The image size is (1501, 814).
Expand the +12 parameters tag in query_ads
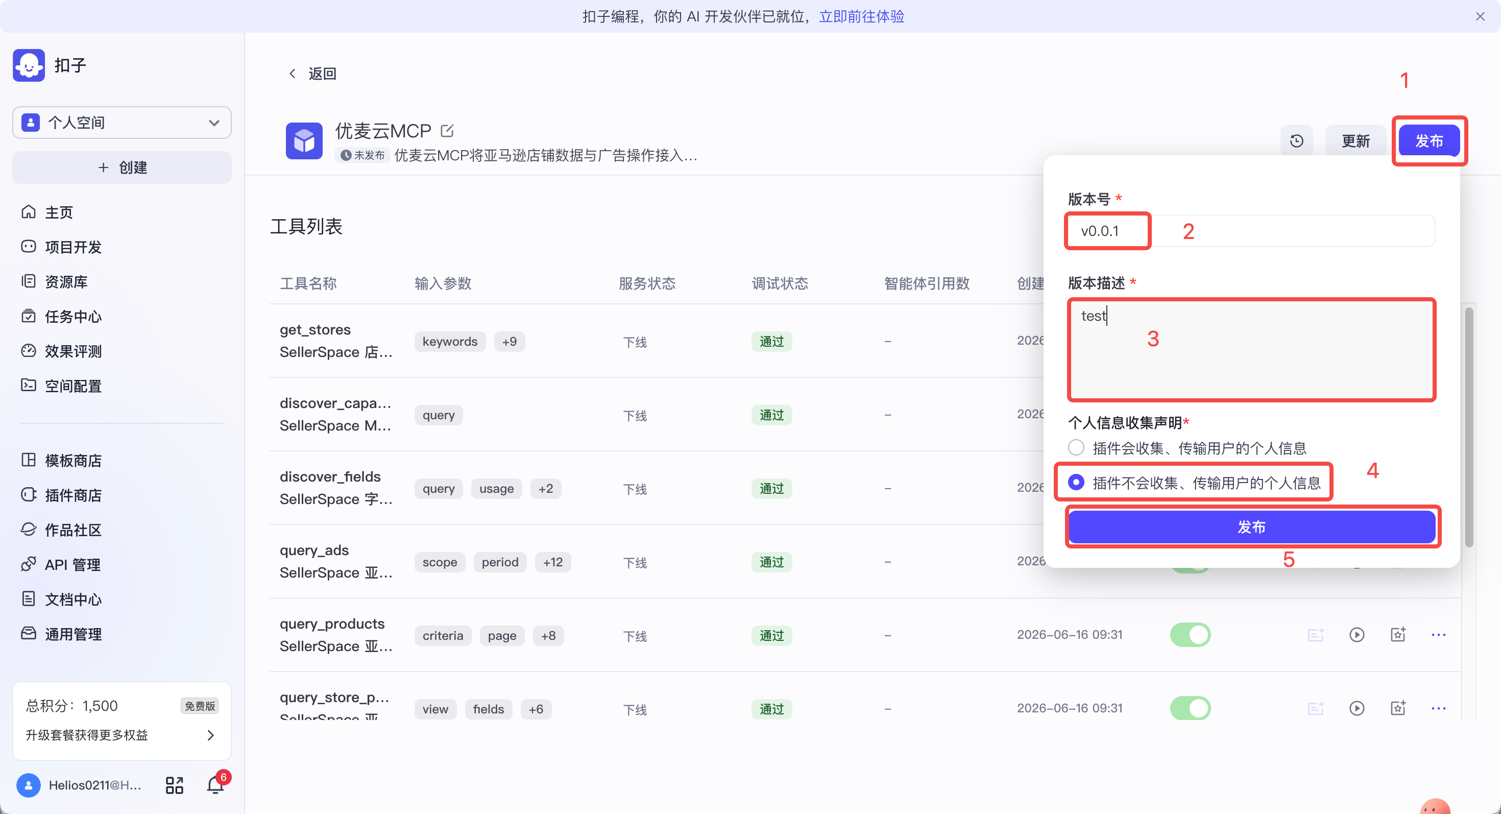click(x=552, y=562)
